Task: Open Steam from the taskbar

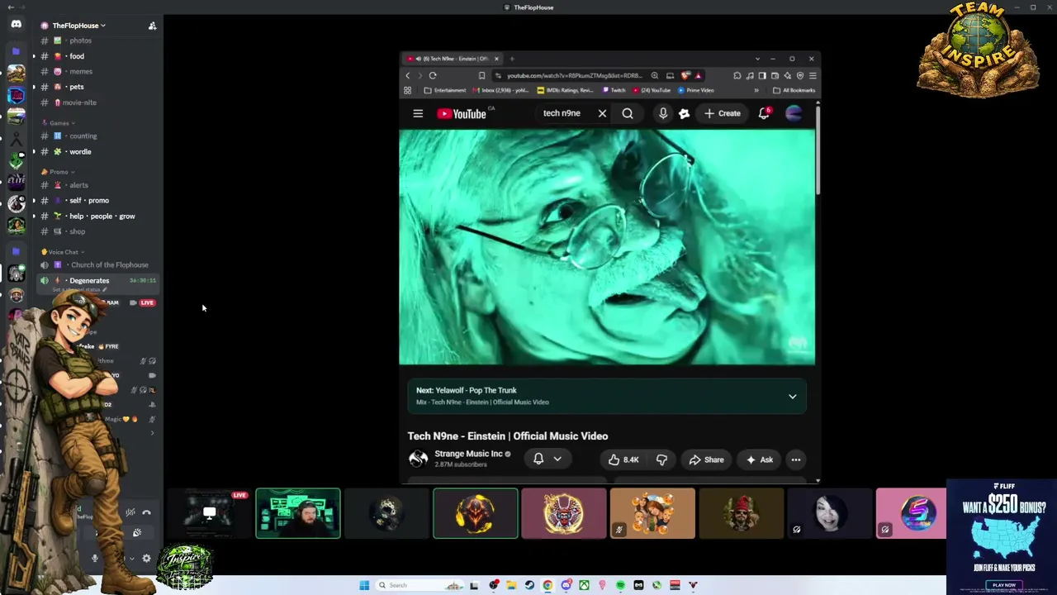Action: pos(529,585)
